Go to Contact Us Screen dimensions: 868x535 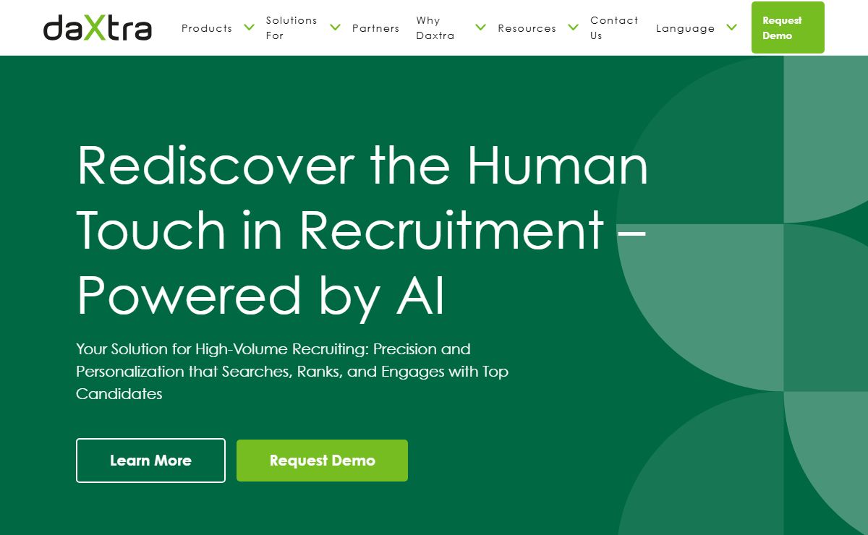click(614, 27)
